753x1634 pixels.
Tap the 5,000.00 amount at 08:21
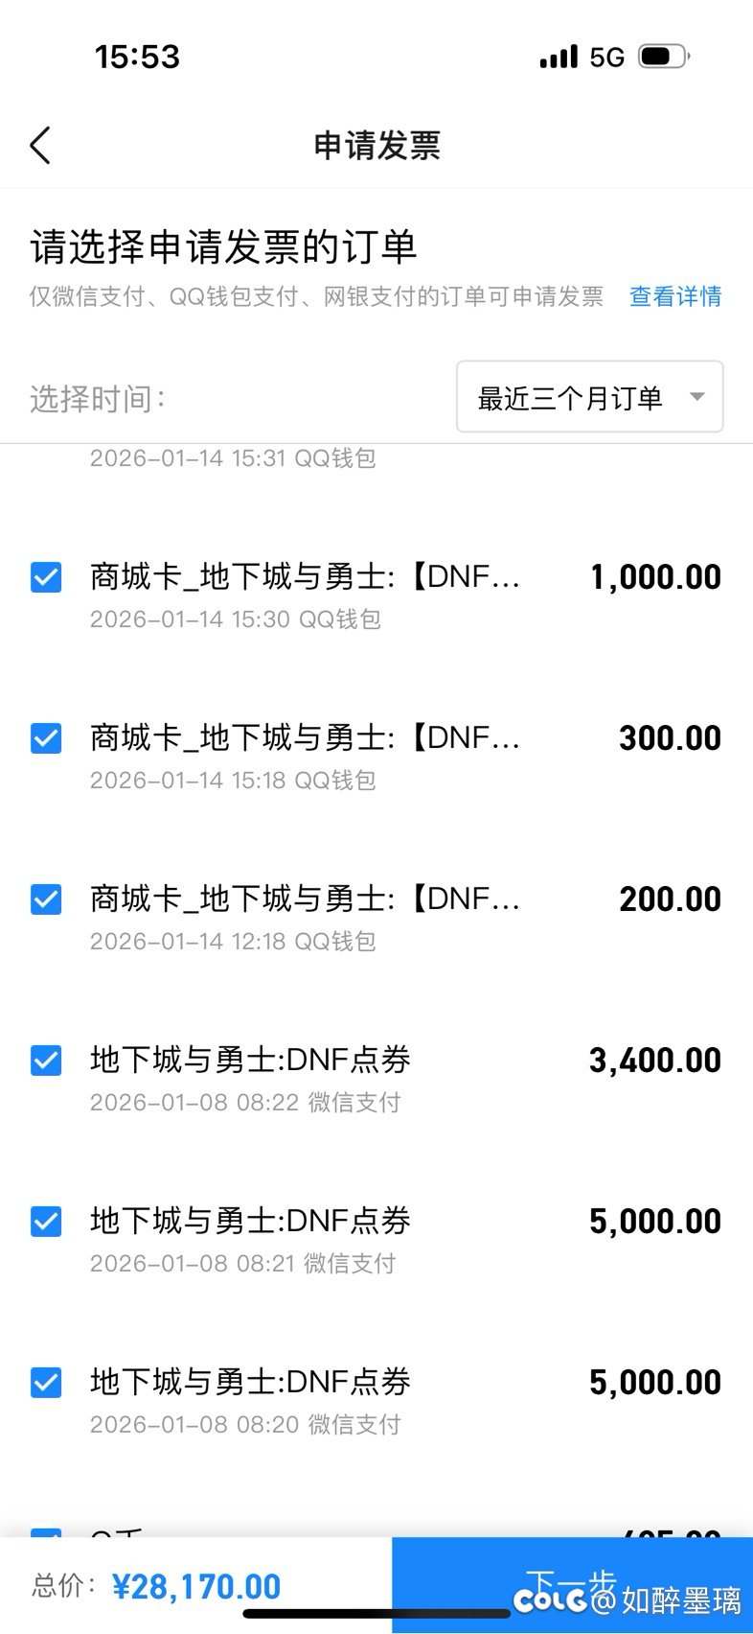click(654, 1222)
